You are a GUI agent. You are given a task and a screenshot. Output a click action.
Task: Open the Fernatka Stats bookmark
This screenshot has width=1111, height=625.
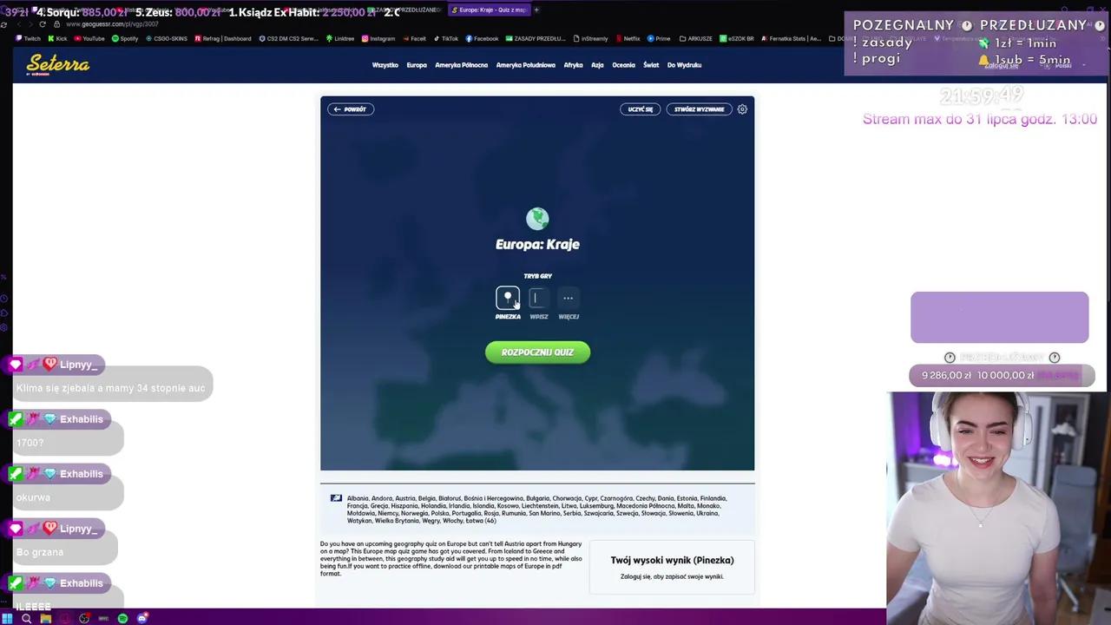(790, 39)
